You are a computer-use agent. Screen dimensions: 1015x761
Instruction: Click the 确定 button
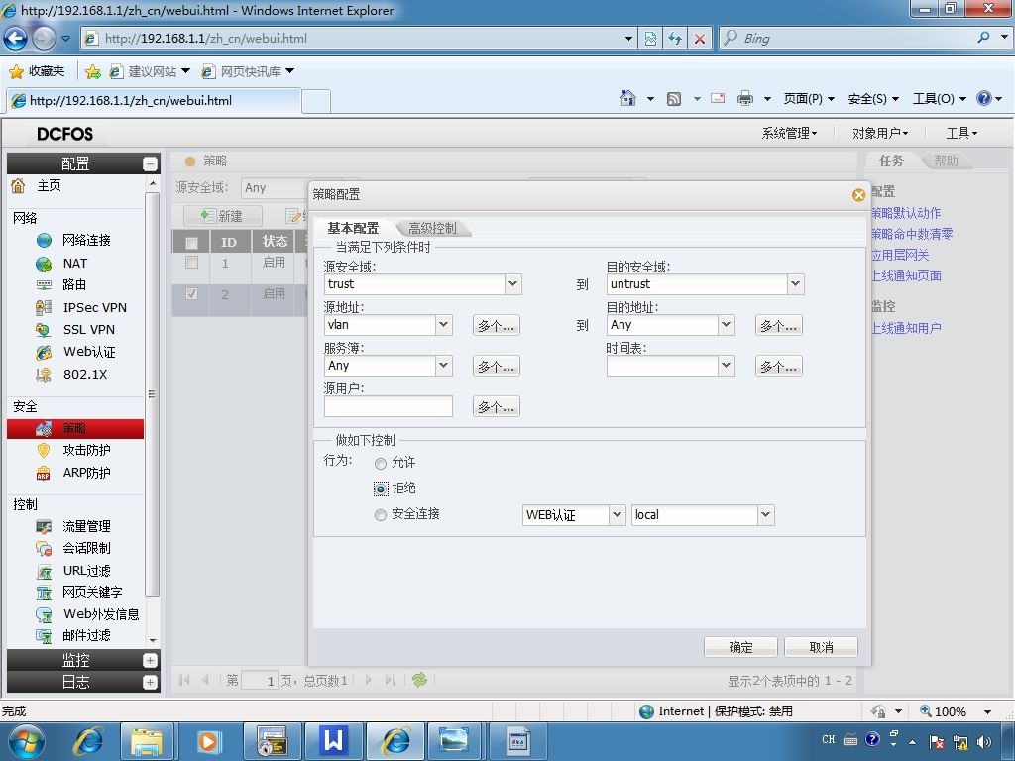[x=740, y=647]
